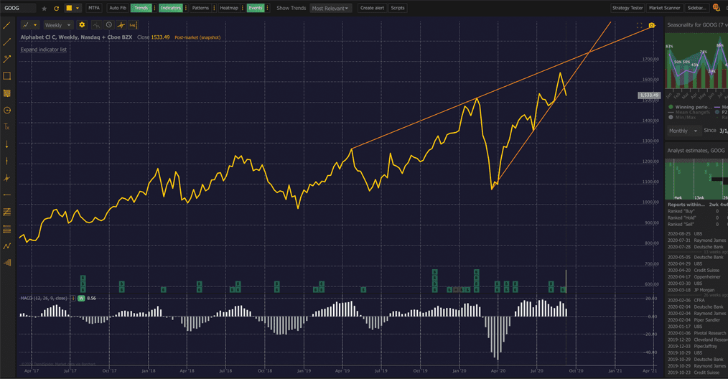Viewport: 728px width, 379px height.
Task: Click the compare symbols line icon
Action: pyautogui.click(x=96, y=25)
